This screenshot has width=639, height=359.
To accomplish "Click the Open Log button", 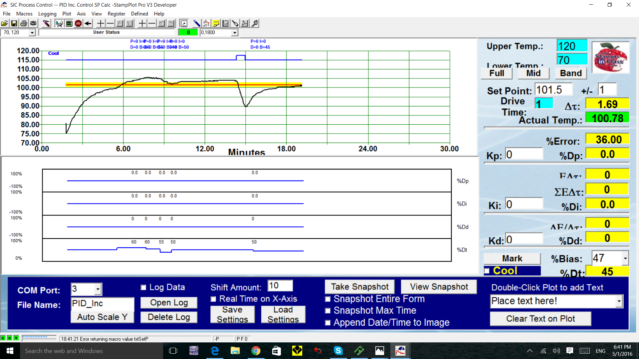I will click(x=169, y=303).
